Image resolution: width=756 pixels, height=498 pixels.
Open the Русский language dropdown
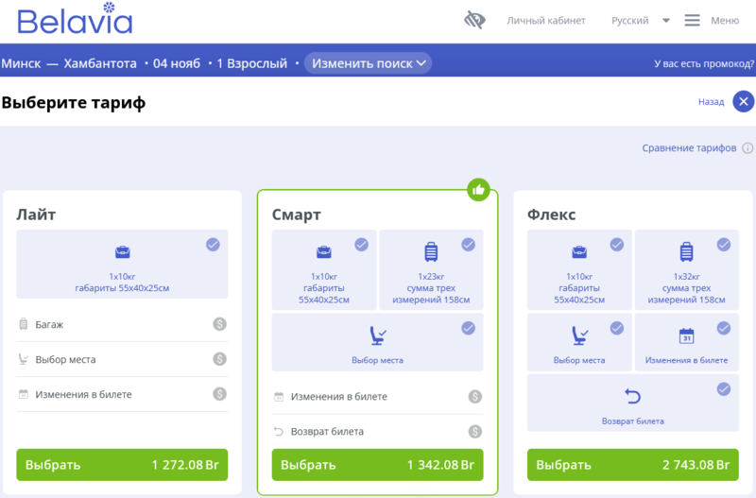click(641, 20)
